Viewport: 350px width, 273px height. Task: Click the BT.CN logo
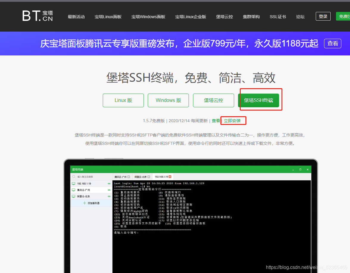[38, 16]
